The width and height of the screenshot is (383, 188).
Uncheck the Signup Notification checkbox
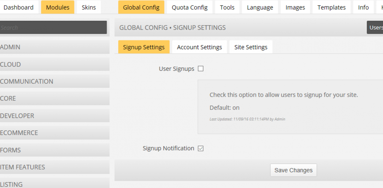click(x=201, y=149)
